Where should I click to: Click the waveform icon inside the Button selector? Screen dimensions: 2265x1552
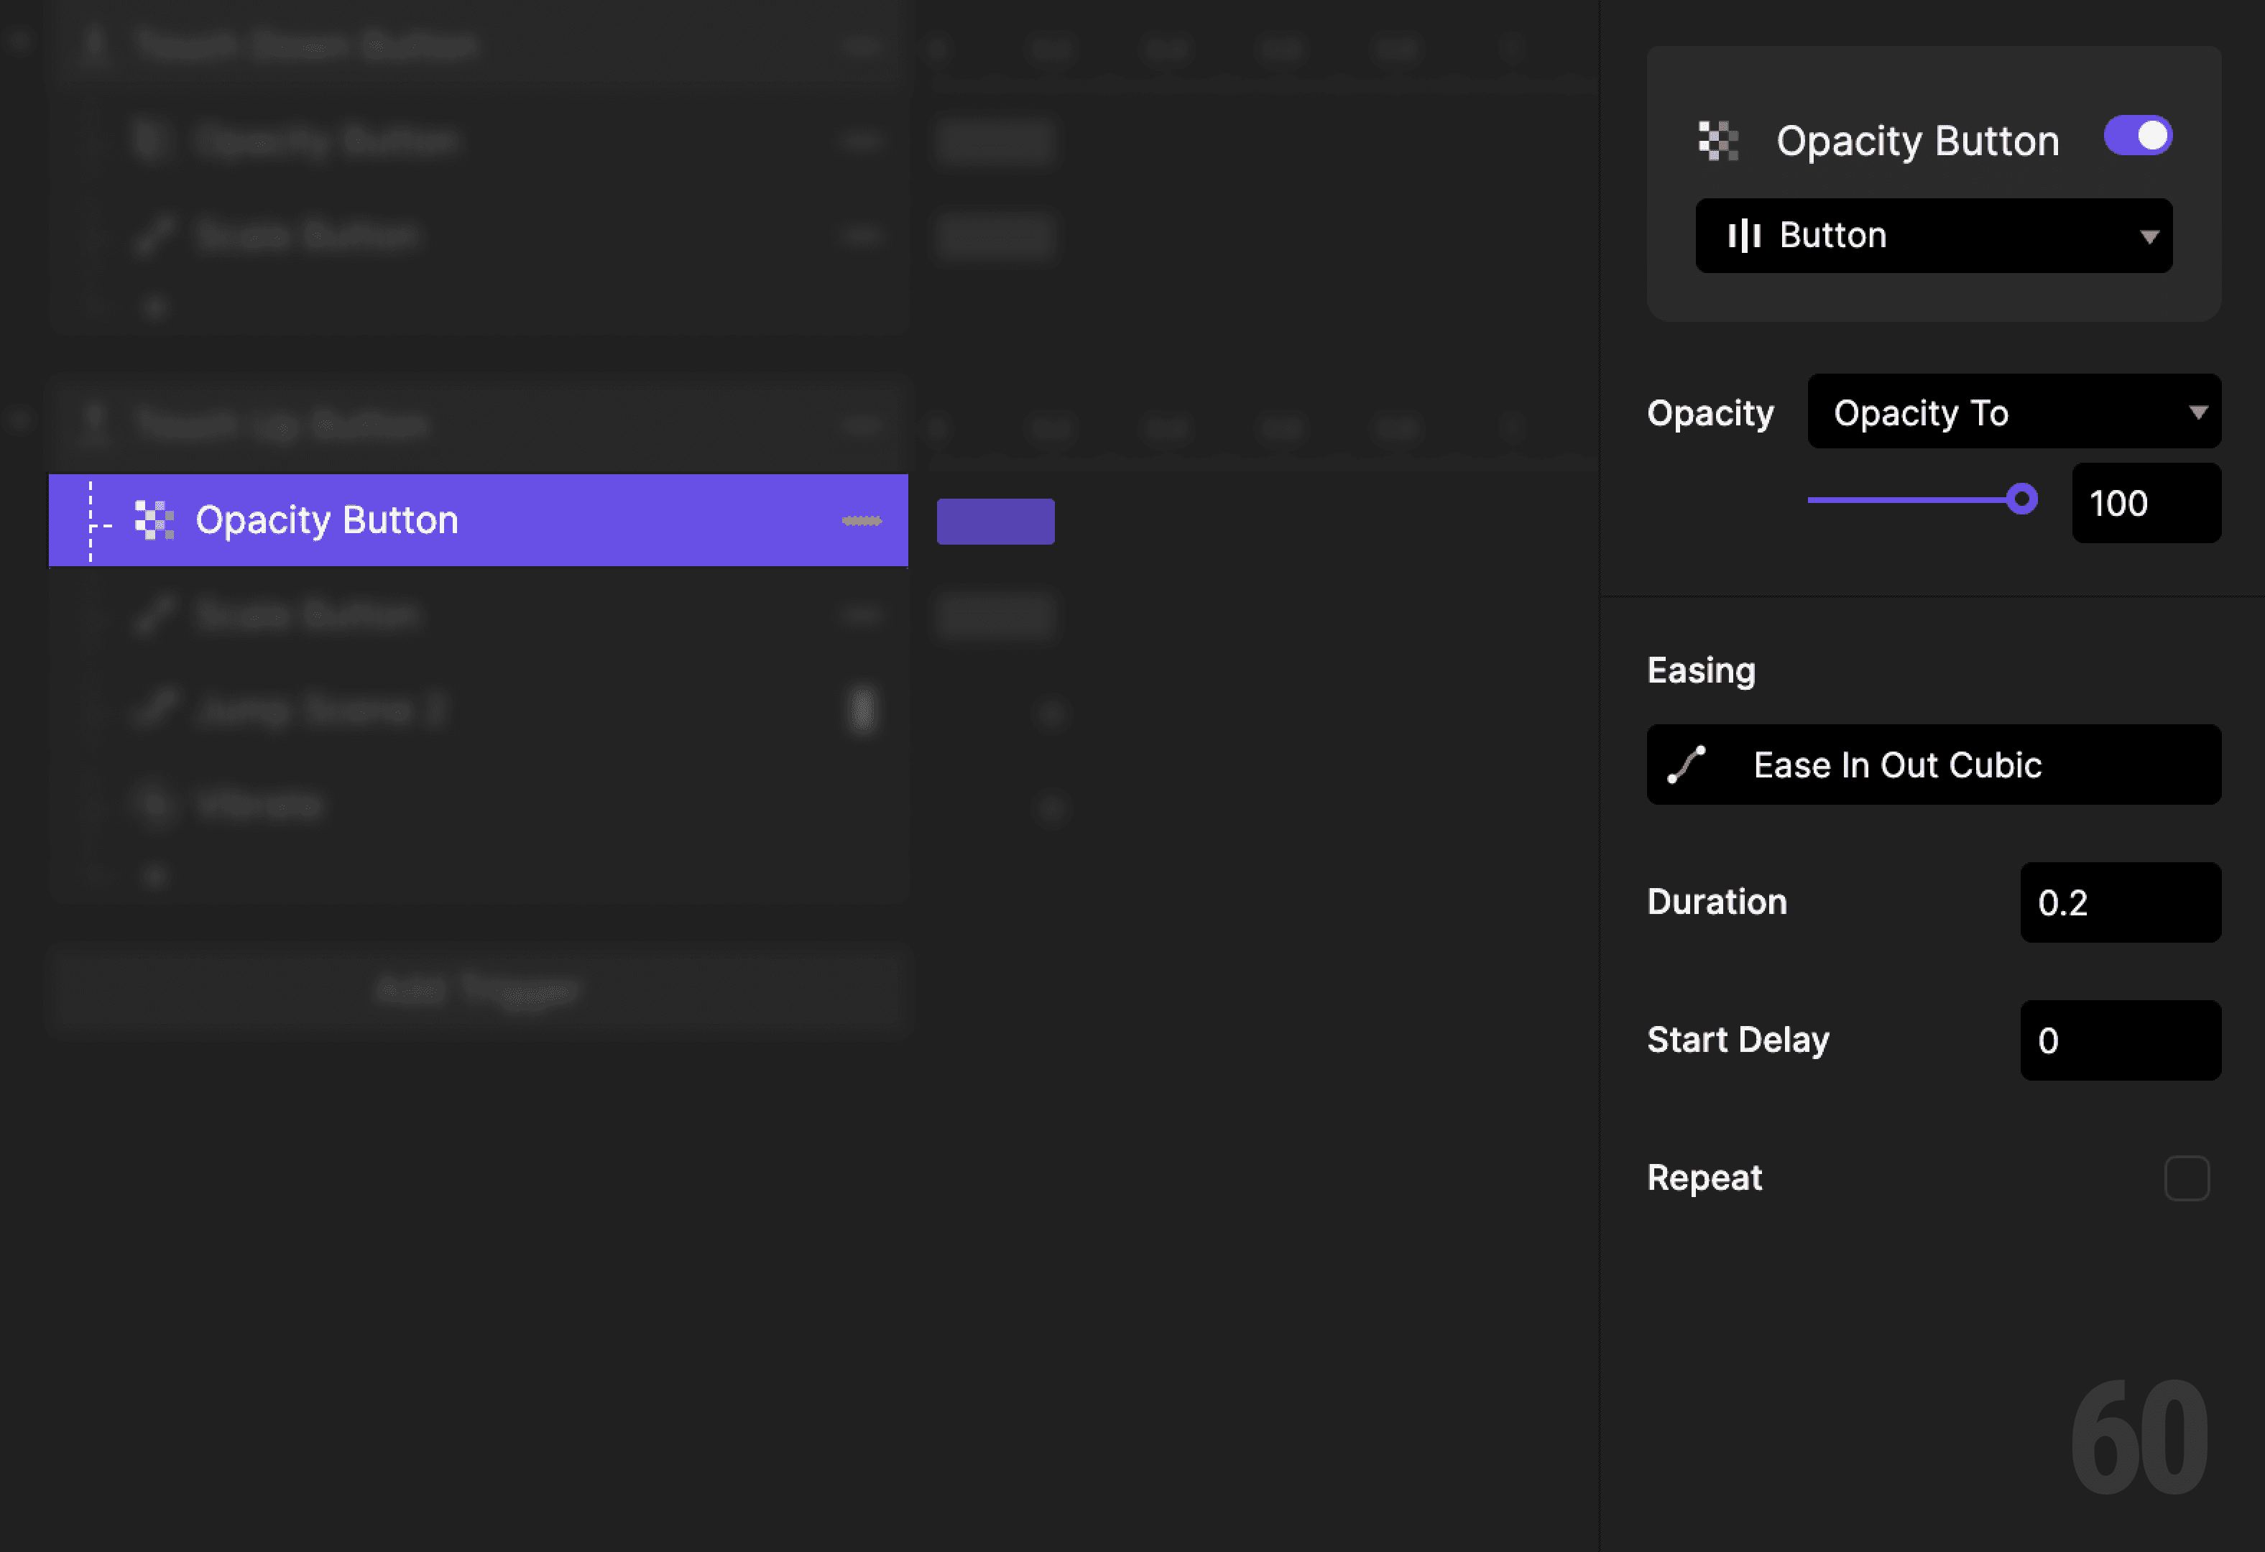[x=1745, y=235]
